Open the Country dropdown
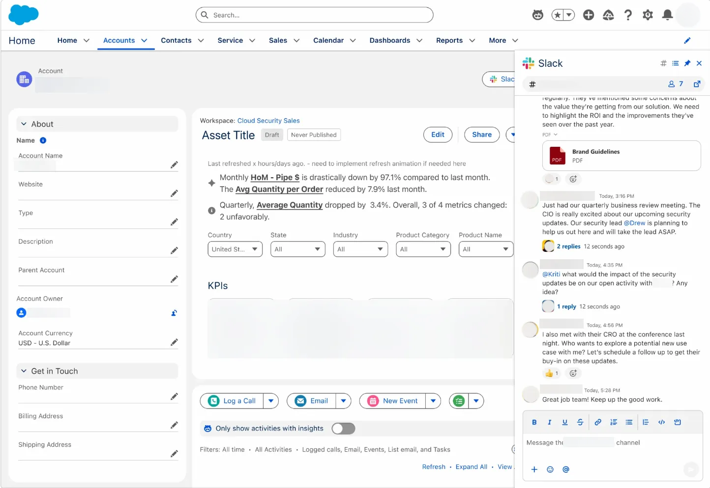The width and height of the screenshot is (710, 488). [x=235, y=249]
